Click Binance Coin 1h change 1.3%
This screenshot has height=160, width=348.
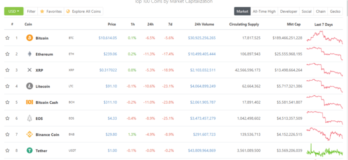click(x=132, y=134)
